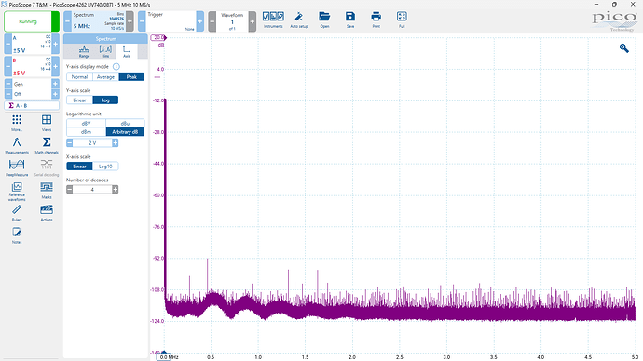Increase the 2 V reference value
The image size is (643, 361).
click(x=116, y=143)
